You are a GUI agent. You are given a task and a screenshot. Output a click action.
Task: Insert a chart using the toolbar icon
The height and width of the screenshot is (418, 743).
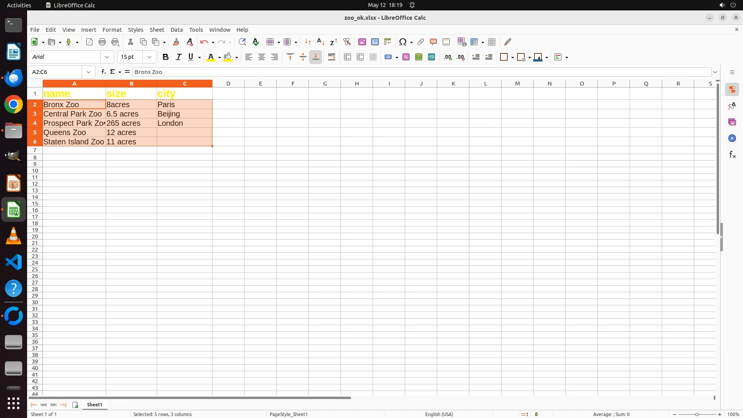coord(375,42)
